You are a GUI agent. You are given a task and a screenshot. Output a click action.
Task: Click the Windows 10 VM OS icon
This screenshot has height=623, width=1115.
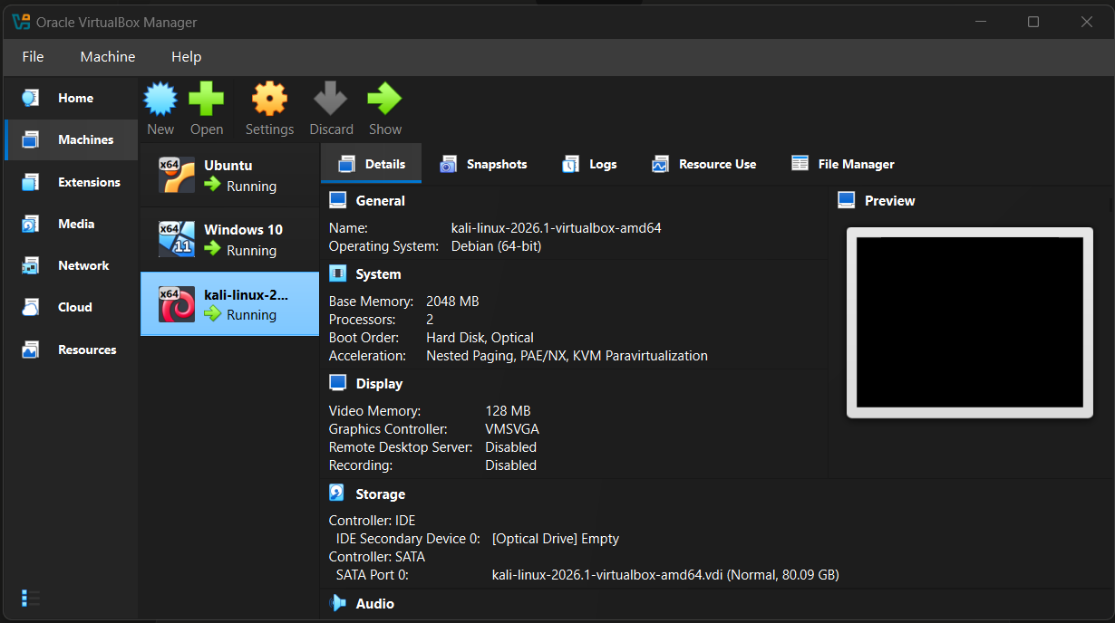[177, 239]
